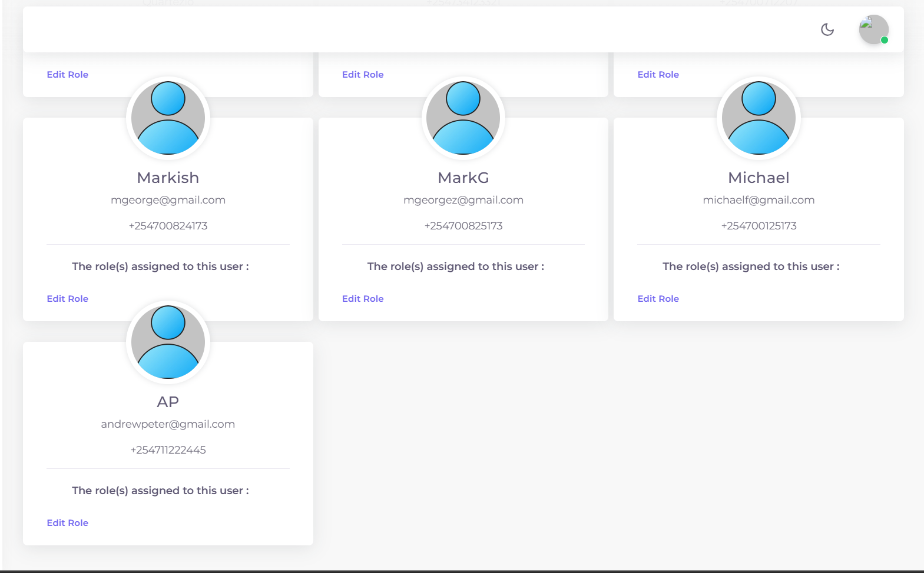Toggle dark mode with the moon icon
Viewport: 924px width, 573px height.
pyautogui.click(x=827, y=29)
